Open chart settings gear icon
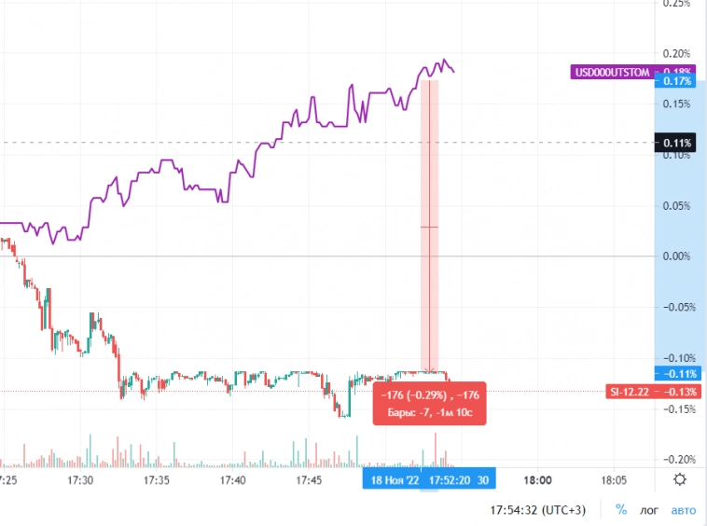Screen dimensions: 707x526 [x=680, y=479]
